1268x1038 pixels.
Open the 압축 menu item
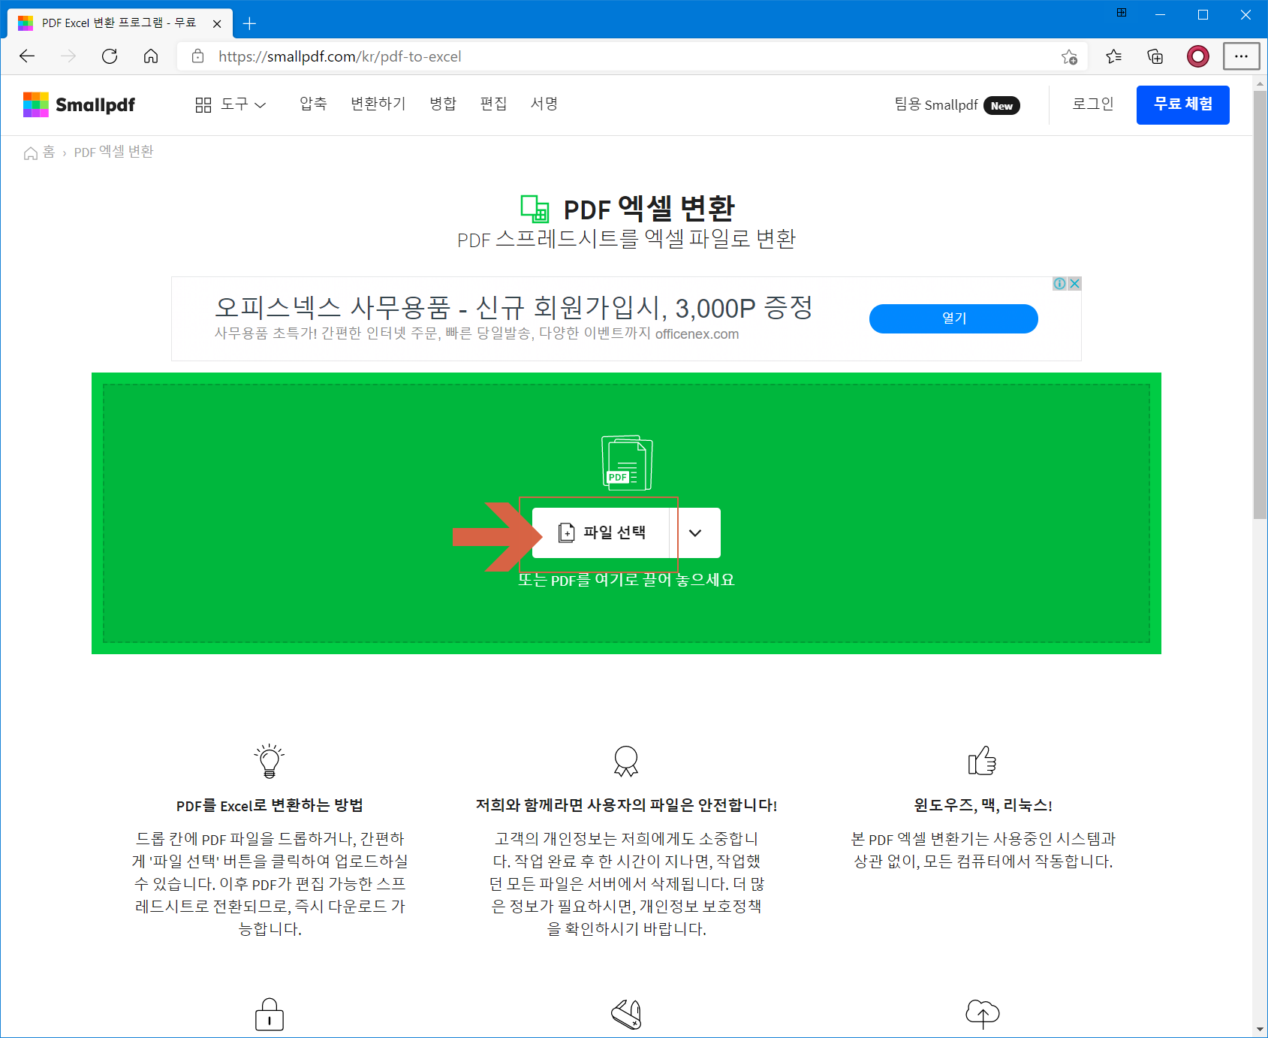point(313,104)
